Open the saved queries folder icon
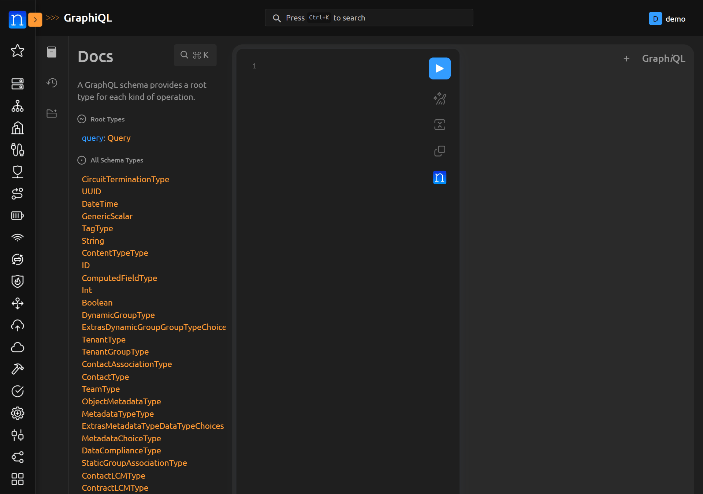Viewport: 703px width, 494px height. click(52, 113)
